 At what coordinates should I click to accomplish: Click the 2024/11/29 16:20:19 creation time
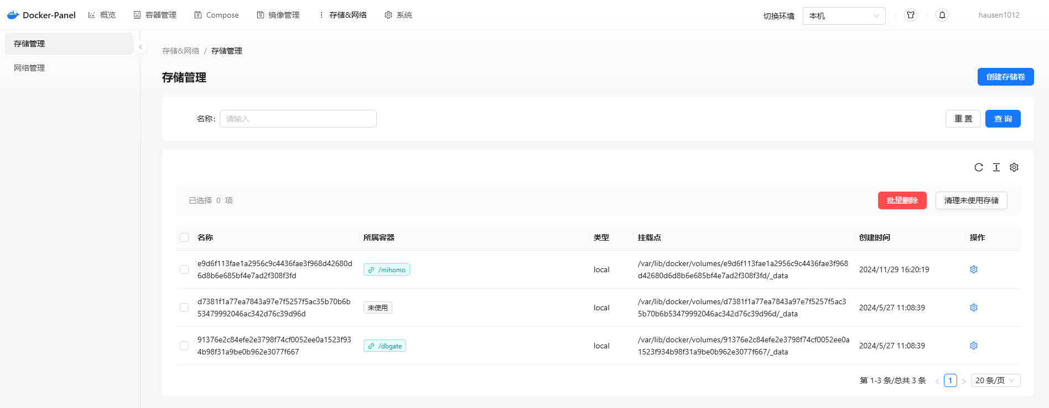[894, 269]
